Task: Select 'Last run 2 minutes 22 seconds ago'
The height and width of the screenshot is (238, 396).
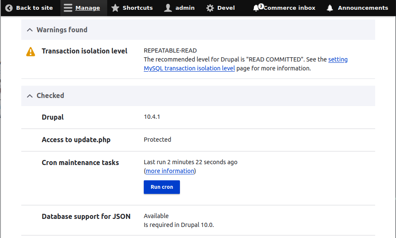Action: point(191,162)
